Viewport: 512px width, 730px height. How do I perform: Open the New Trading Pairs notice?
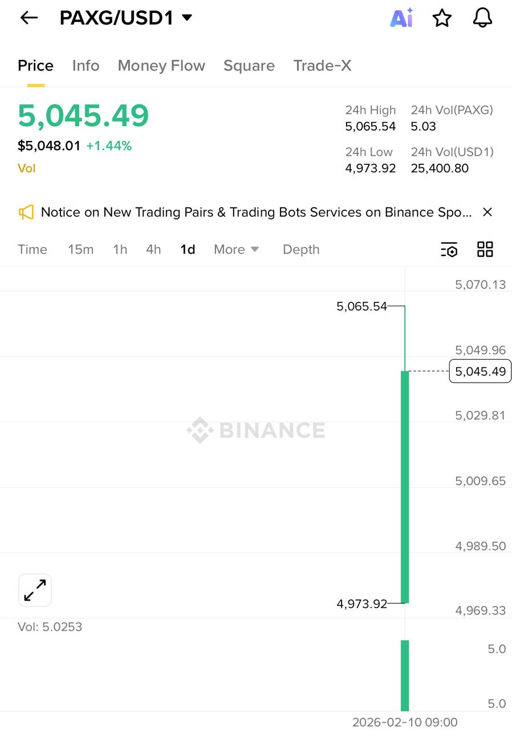tap(257, 213)
